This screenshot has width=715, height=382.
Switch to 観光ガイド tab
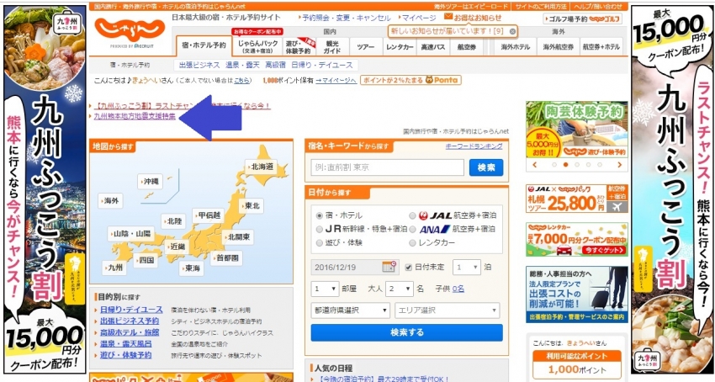click(x=332, y=46)
